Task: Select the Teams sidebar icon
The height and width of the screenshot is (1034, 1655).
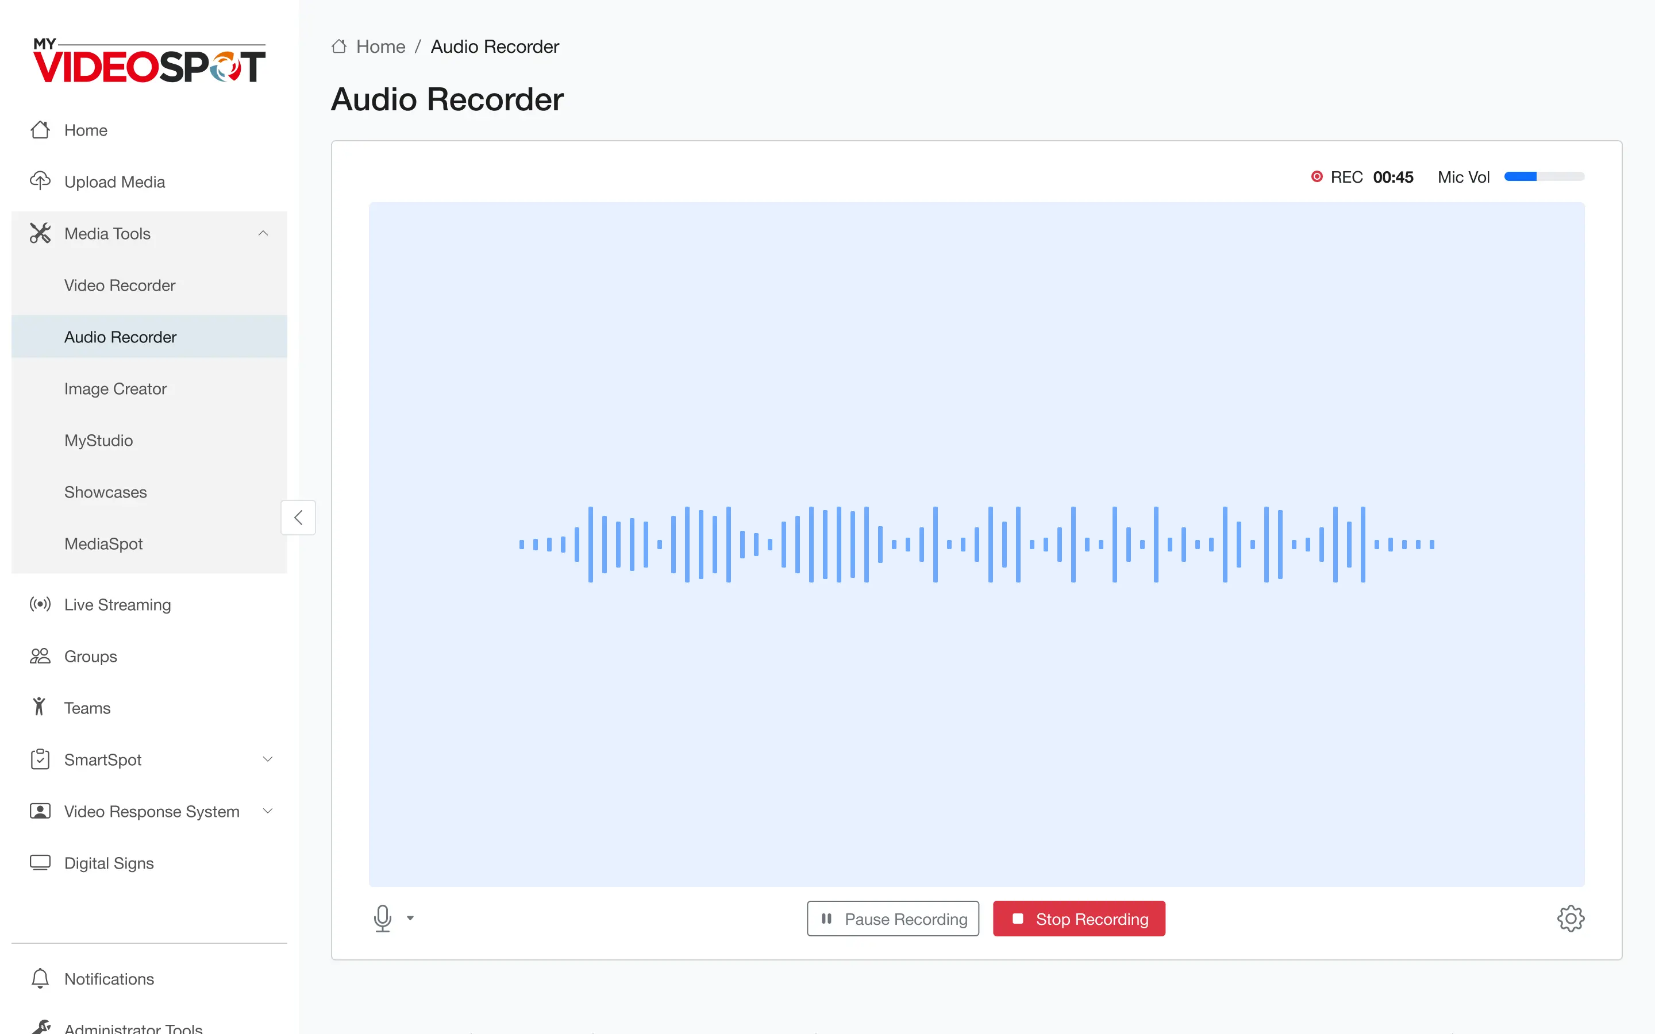Action: point(40,707)
